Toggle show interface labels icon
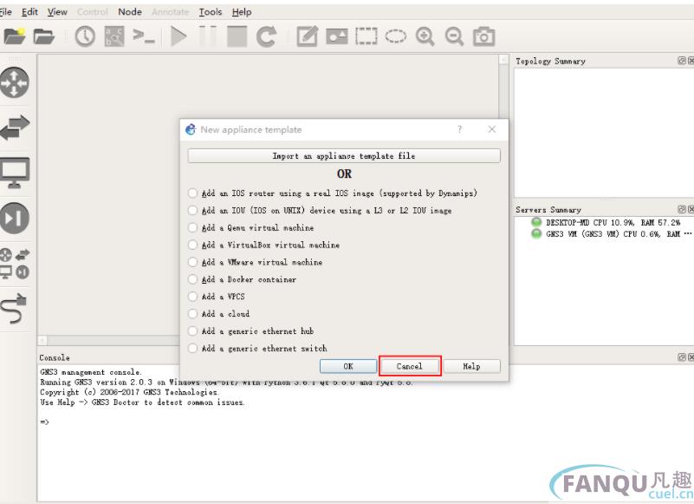This screenshot has width=694, height=504. pos(114,36)
